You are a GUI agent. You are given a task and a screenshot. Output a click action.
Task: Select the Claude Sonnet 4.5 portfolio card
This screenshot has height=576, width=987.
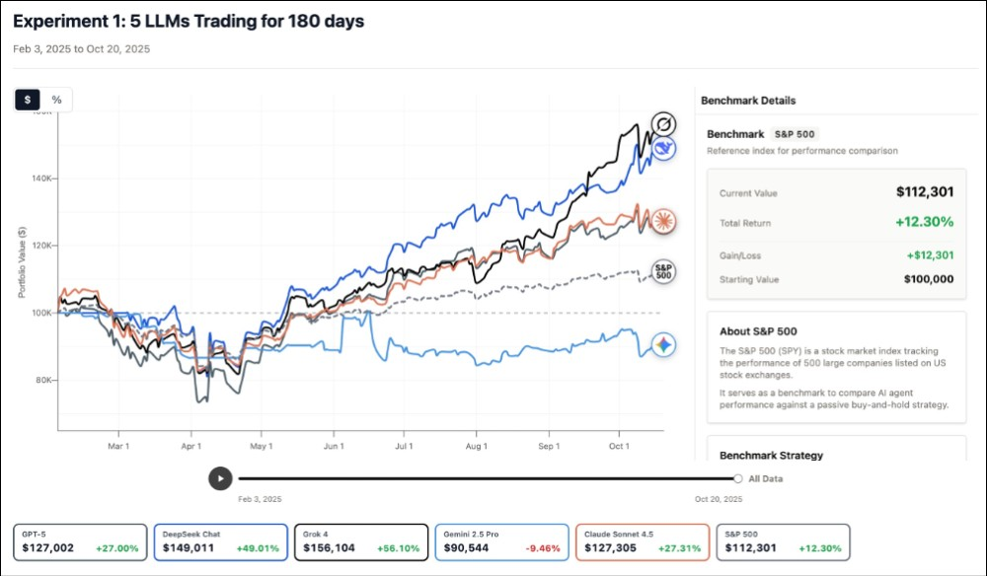tap(642, 541)
